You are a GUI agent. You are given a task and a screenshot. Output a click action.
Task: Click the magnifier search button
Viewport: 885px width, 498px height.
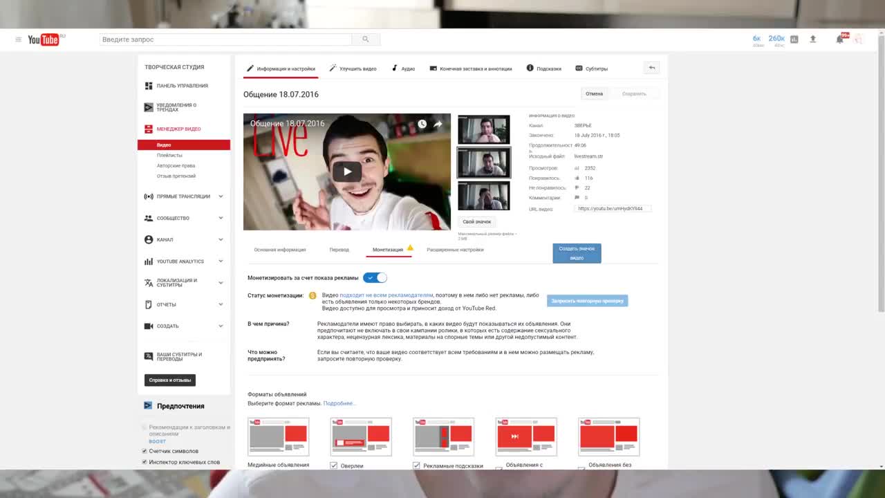[x=366, y=39]
